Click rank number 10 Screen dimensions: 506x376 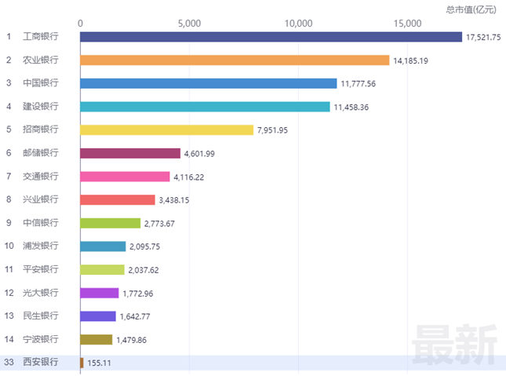coord(9,246)
